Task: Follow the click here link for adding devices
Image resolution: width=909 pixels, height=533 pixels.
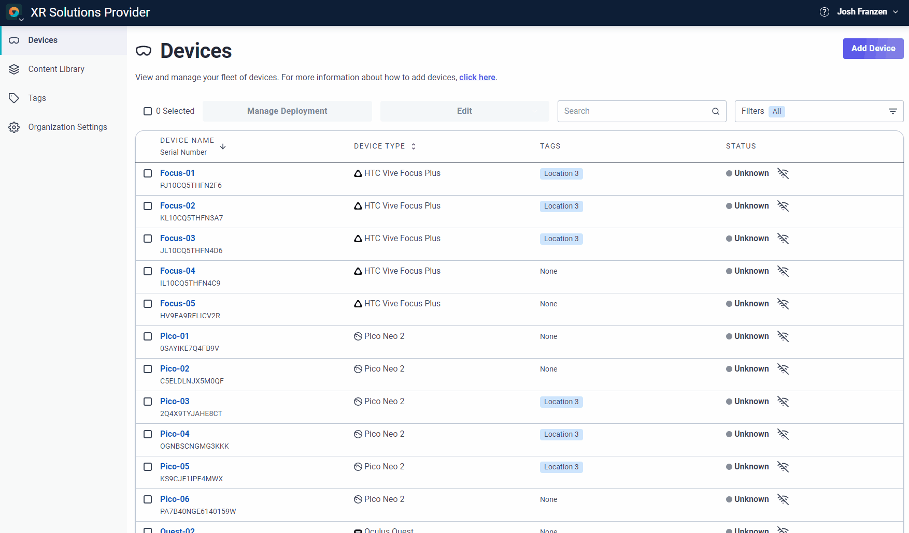Action: pos(477,77)
